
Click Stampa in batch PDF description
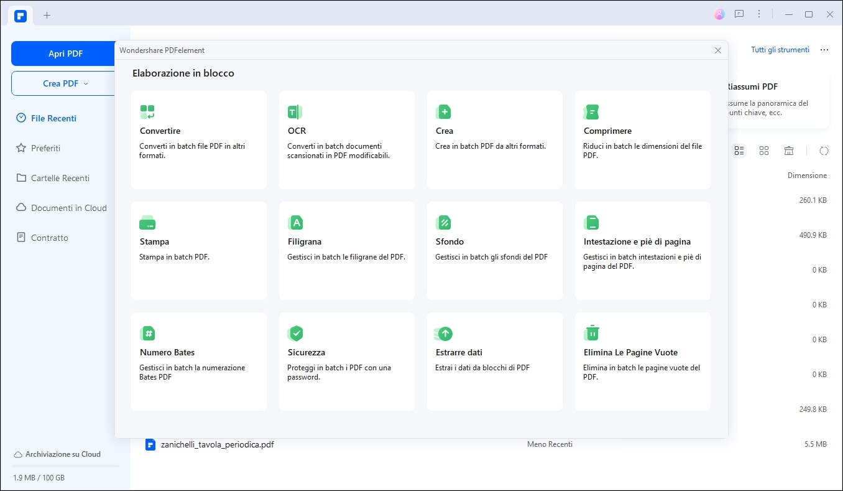click(x=174, y=257)
